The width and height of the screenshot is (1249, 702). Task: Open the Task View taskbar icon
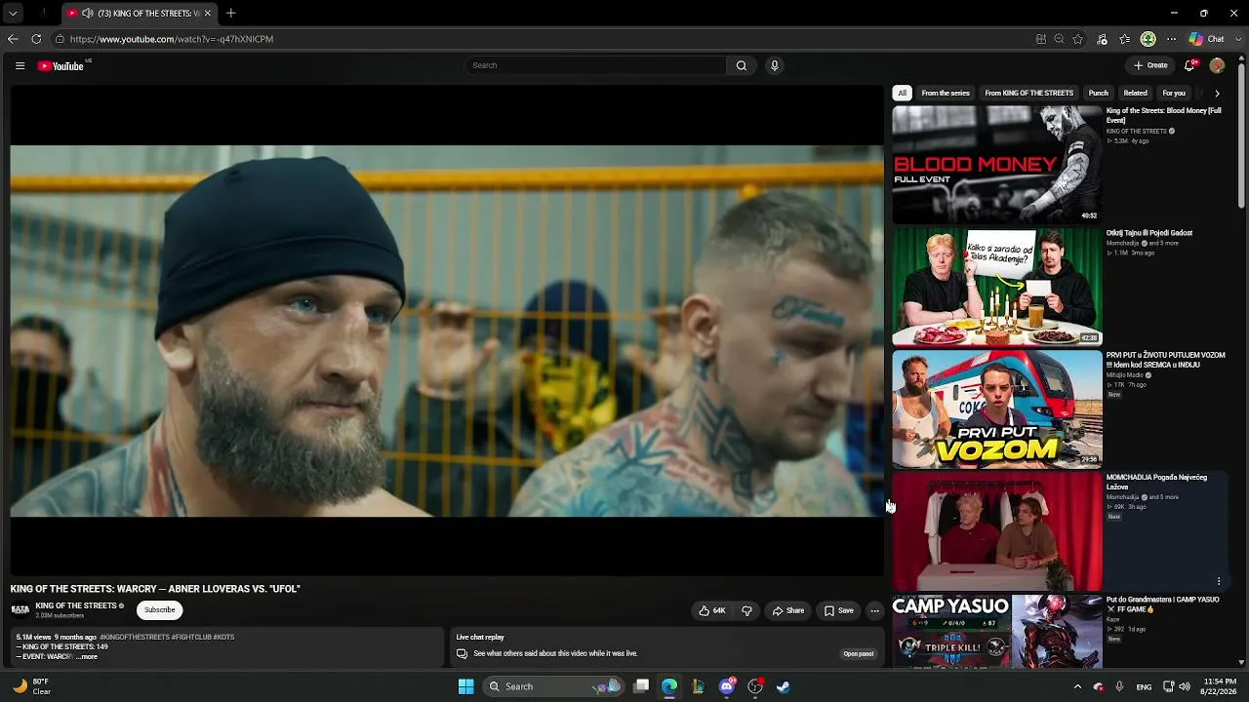coord(641,686)
